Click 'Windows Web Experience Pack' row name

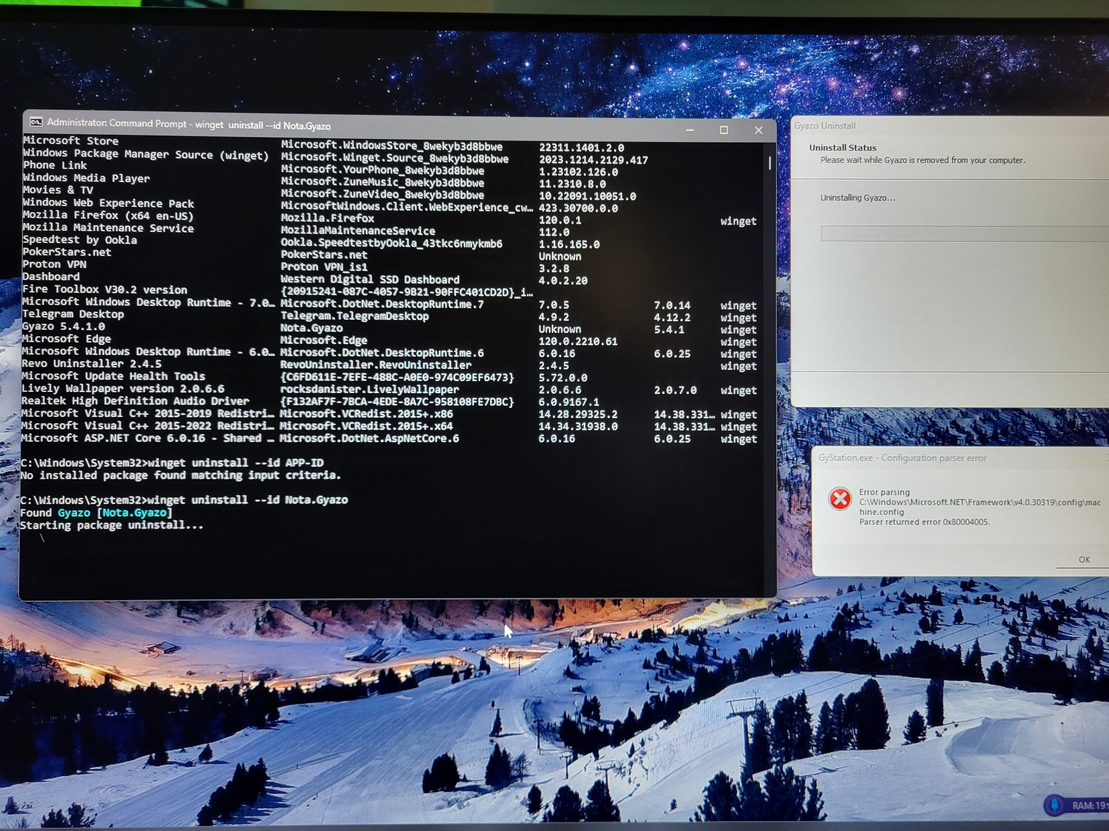click(x=108, y=202)
